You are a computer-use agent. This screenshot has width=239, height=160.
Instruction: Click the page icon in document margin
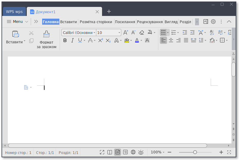click(x=26, y=88)
